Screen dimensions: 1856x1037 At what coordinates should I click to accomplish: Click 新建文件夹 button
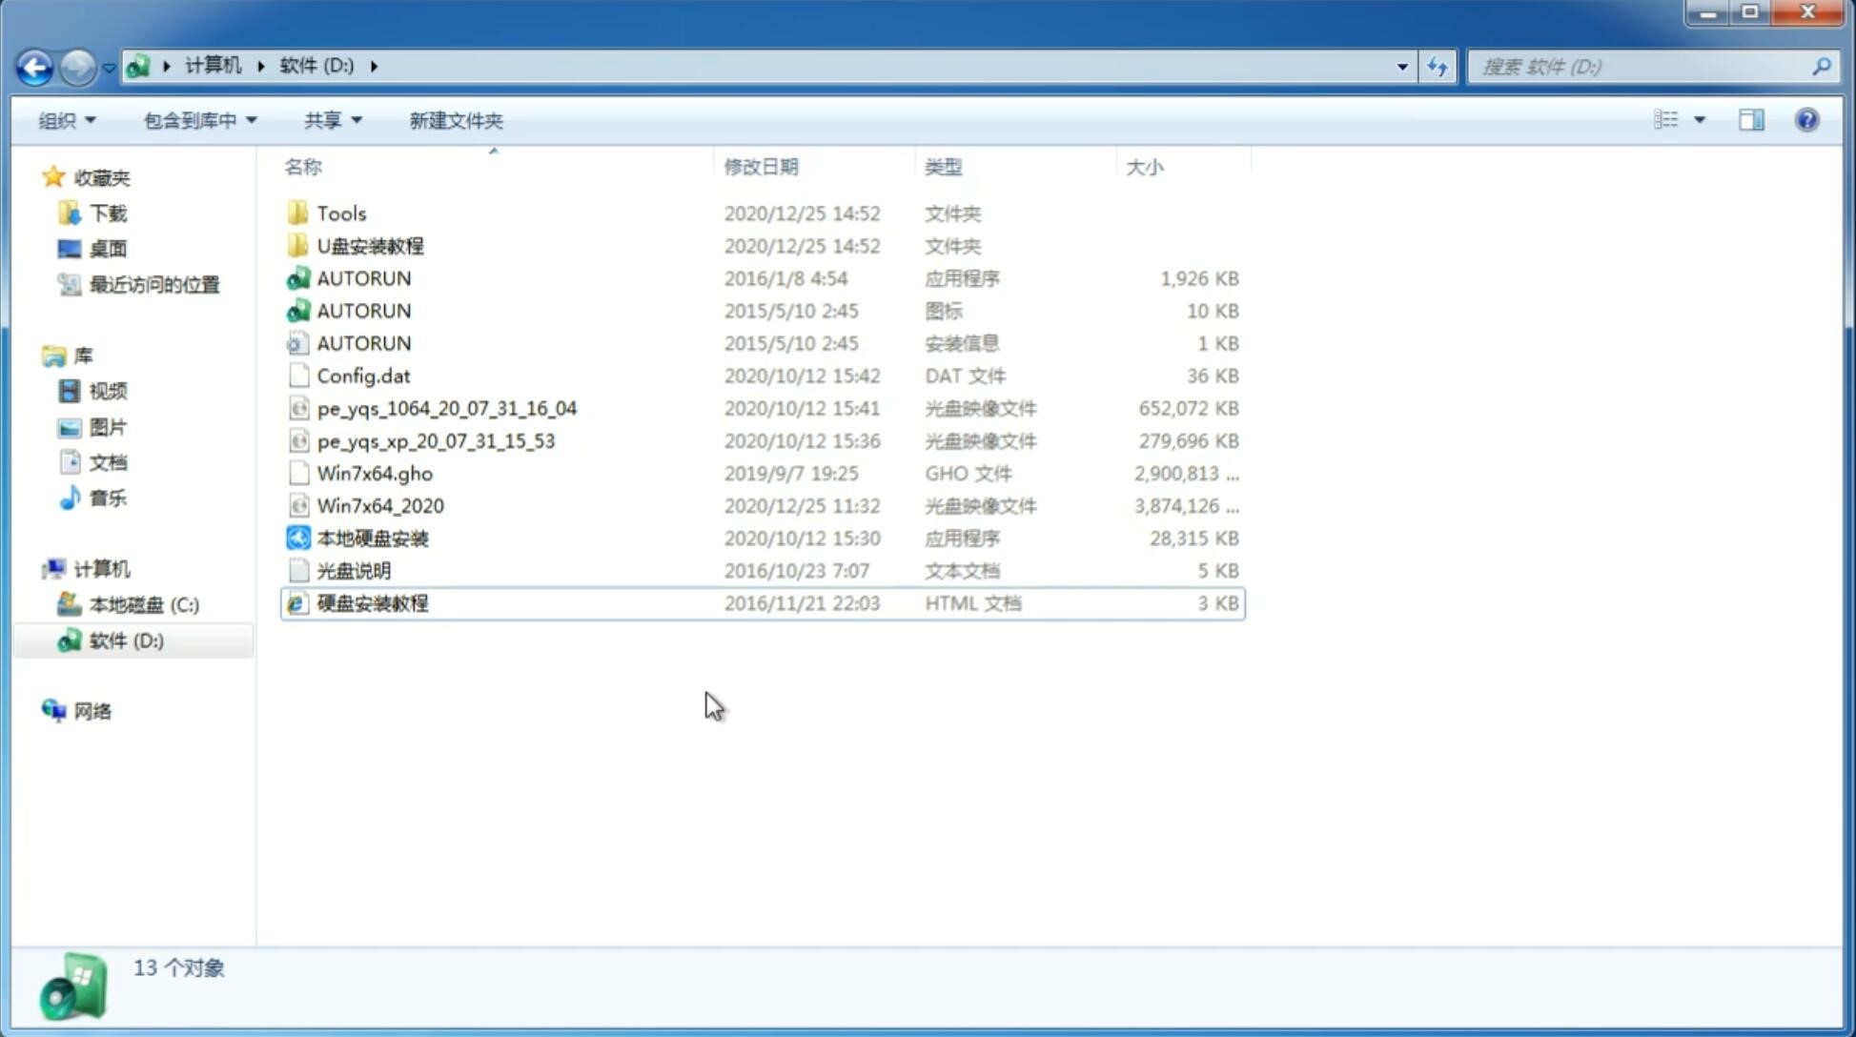pyautogui.click(x=455, y=120)
